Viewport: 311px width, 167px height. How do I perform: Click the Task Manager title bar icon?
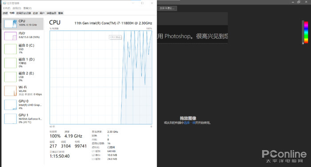pos(4,3)
